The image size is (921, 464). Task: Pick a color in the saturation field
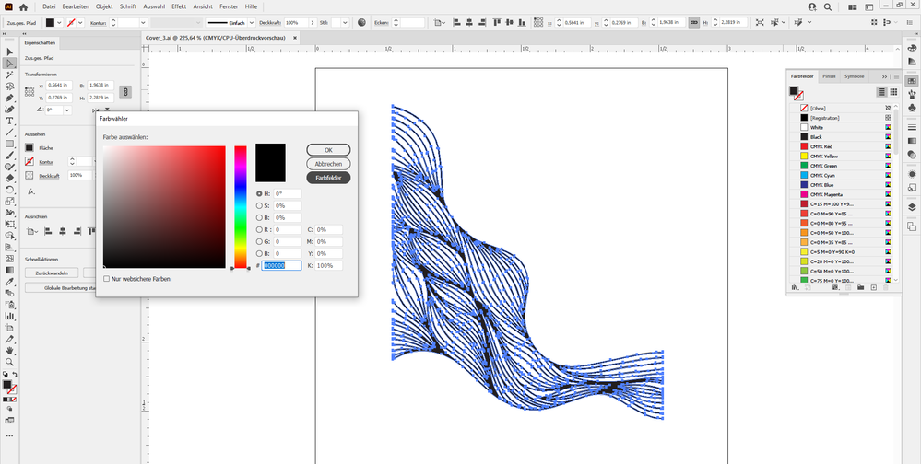click(x=164, y=207)
